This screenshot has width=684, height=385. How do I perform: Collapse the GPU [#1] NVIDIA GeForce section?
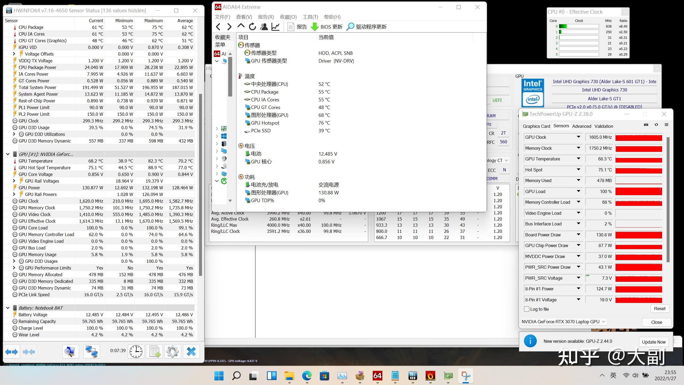pos(7,154)
